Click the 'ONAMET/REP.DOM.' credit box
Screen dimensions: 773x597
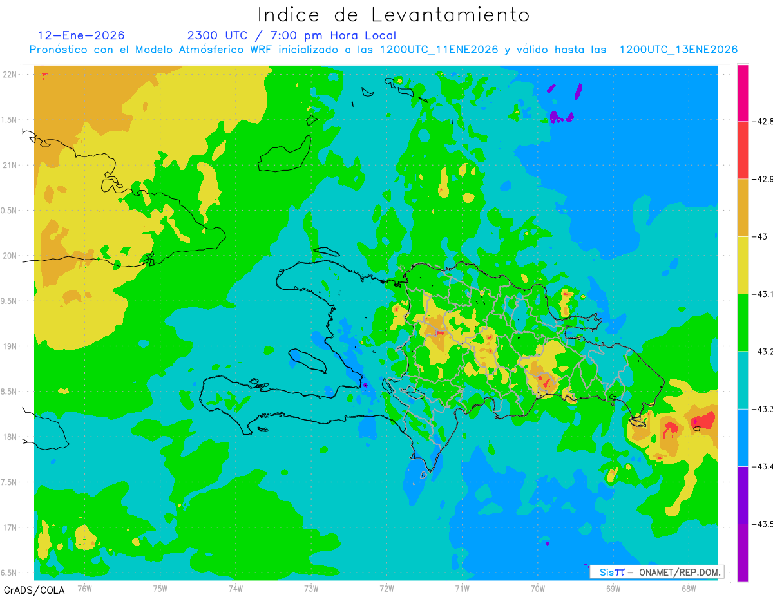pos(656,572)
